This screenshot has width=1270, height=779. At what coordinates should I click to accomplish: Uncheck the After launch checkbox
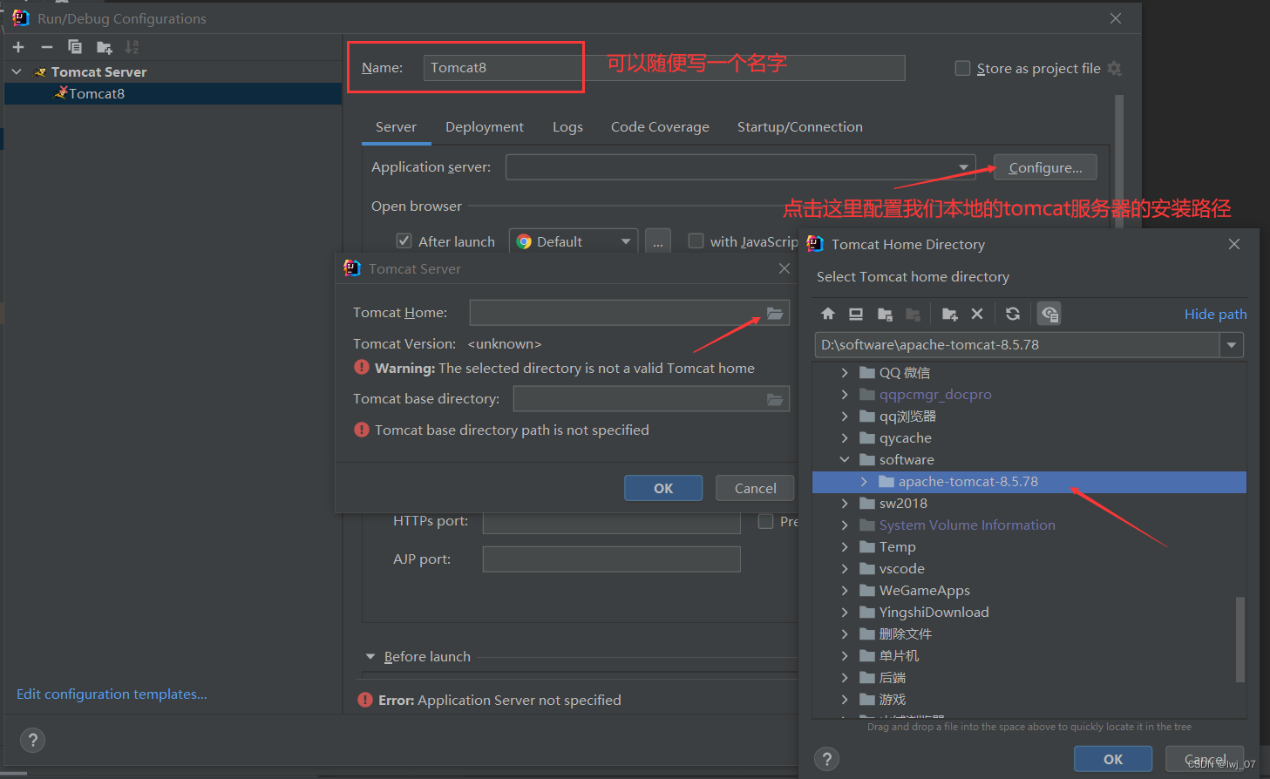(x=404, y=240)
